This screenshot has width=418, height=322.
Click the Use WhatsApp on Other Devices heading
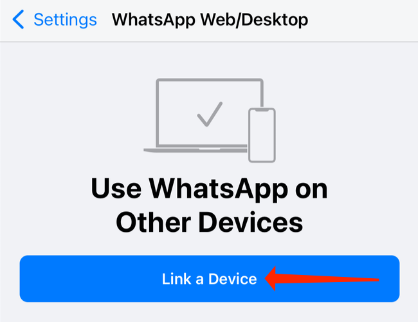point(209,205)
